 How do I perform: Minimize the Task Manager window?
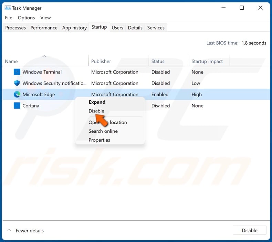click(x=223, y=8)
